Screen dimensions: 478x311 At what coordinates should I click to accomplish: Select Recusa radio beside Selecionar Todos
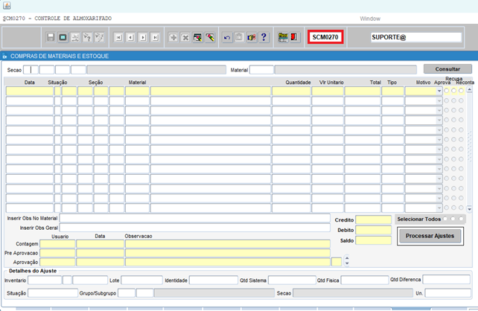(453, 219)
